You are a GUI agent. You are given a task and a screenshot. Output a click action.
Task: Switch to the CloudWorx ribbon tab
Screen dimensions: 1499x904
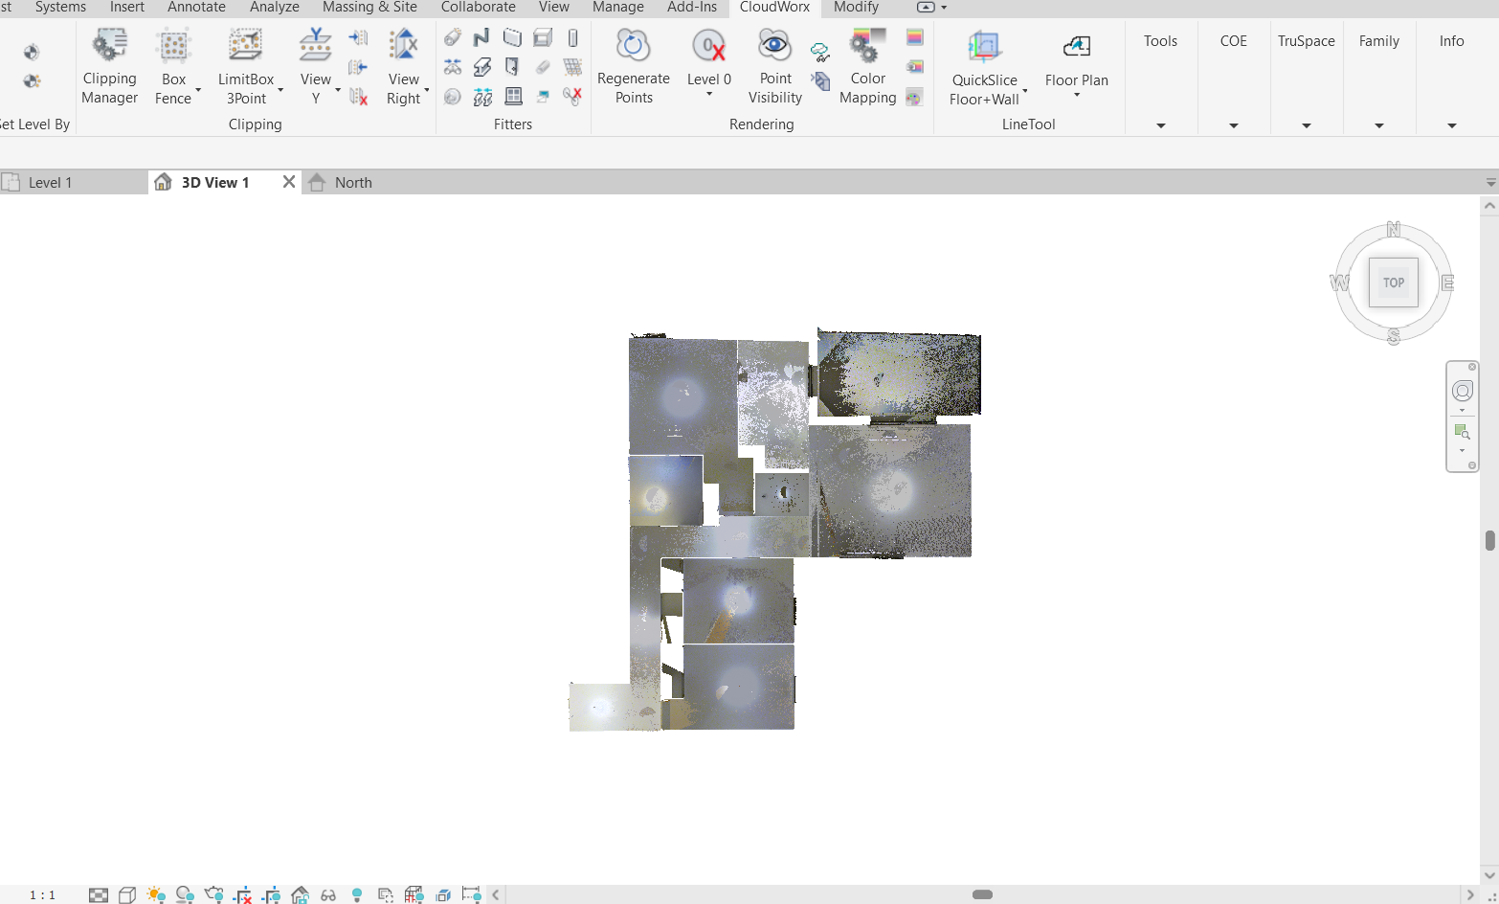point(774,7)
